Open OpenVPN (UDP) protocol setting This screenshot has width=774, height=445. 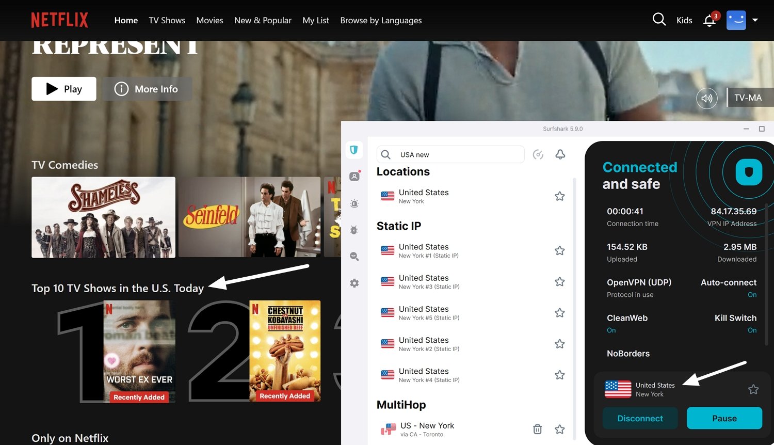(x=639, y=288)
